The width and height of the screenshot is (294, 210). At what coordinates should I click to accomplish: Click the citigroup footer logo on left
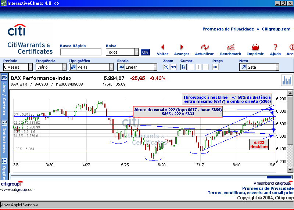[12, 184]
